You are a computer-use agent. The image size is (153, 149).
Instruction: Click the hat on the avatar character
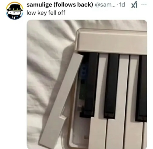(15, 8)
